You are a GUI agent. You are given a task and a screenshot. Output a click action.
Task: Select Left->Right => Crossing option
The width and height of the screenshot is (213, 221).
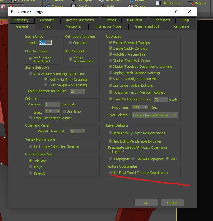[46, 85]
